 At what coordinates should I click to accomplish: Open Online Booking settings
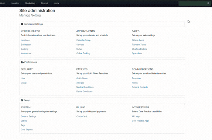(83, 53)
